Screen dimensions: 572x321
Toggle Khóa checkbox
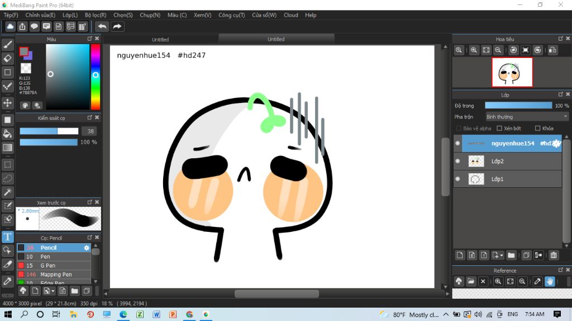(538, 129)
